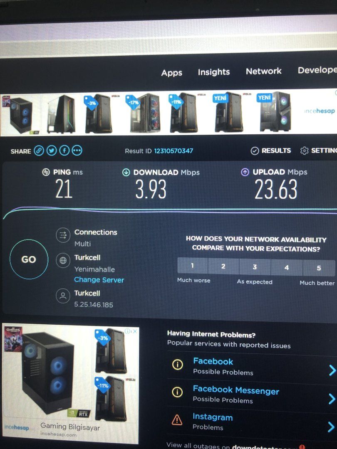Screen dimensions: 337x449
Task: Rate network availability 5 Much better
Action: (x=319, y=268)
